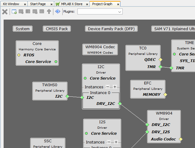Select the Device Family Pack (DFP) block
The image size is (195, 148).
coord(111,29)
